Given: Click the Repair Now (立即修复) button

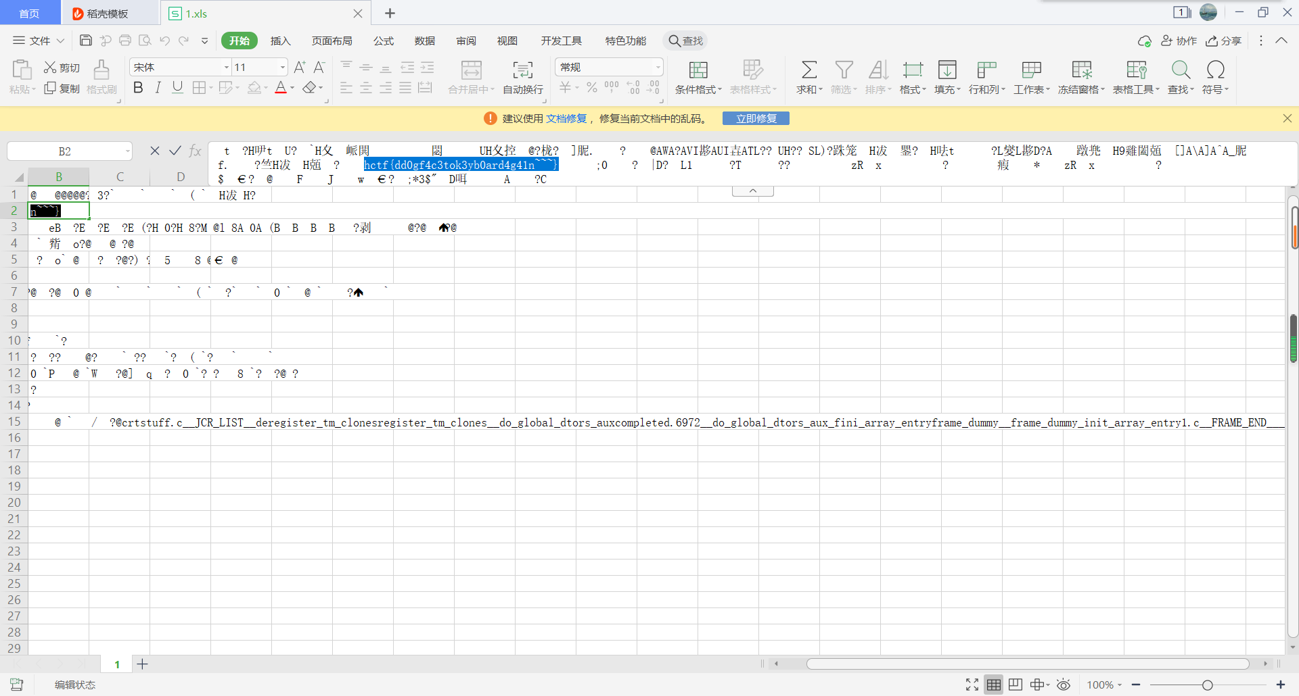Looking at the screenshot, I should point(756,119).
